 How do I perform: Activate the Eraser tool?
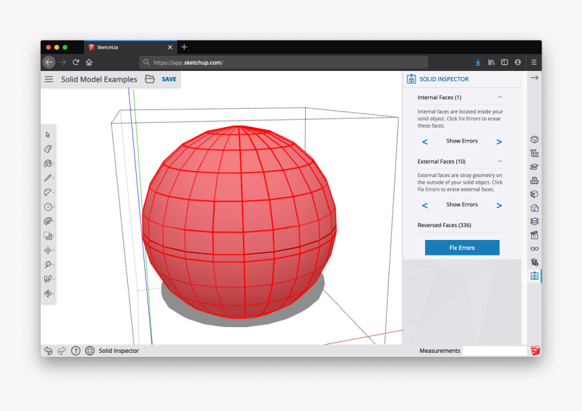(x=48, y=149)
